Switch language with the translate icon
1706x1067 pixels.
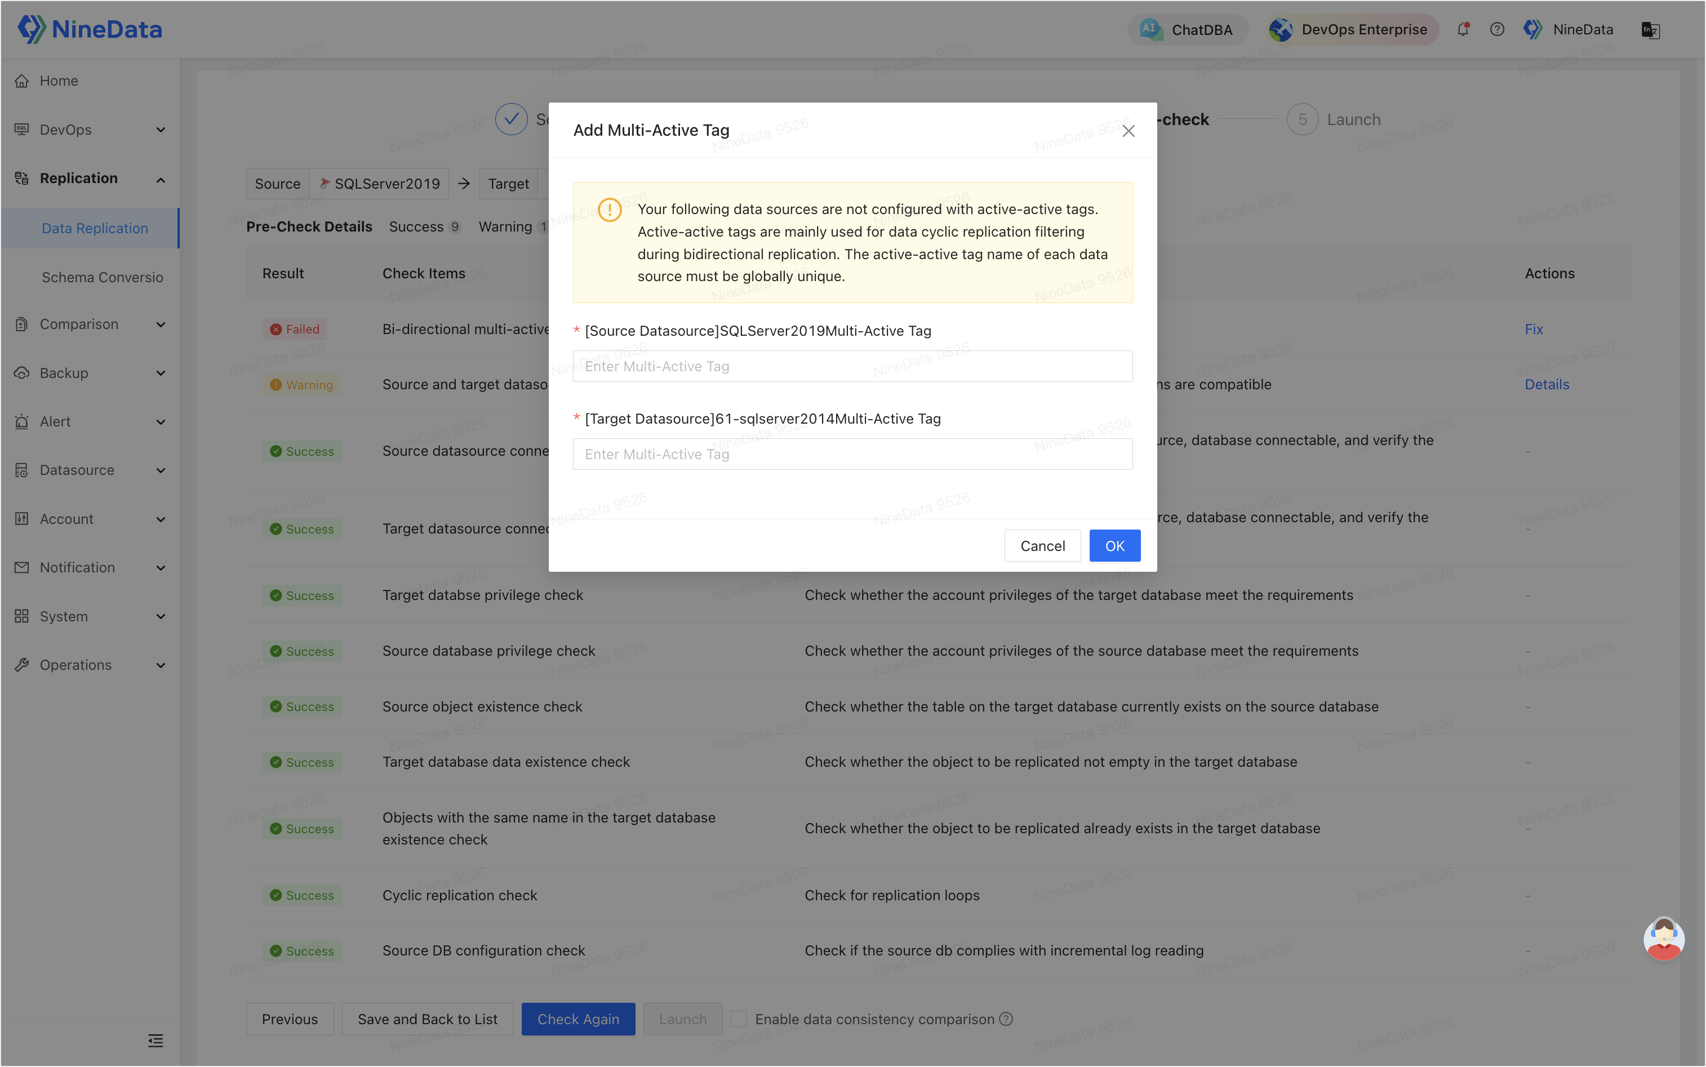pyautogui.click(x=1650, y=30)
